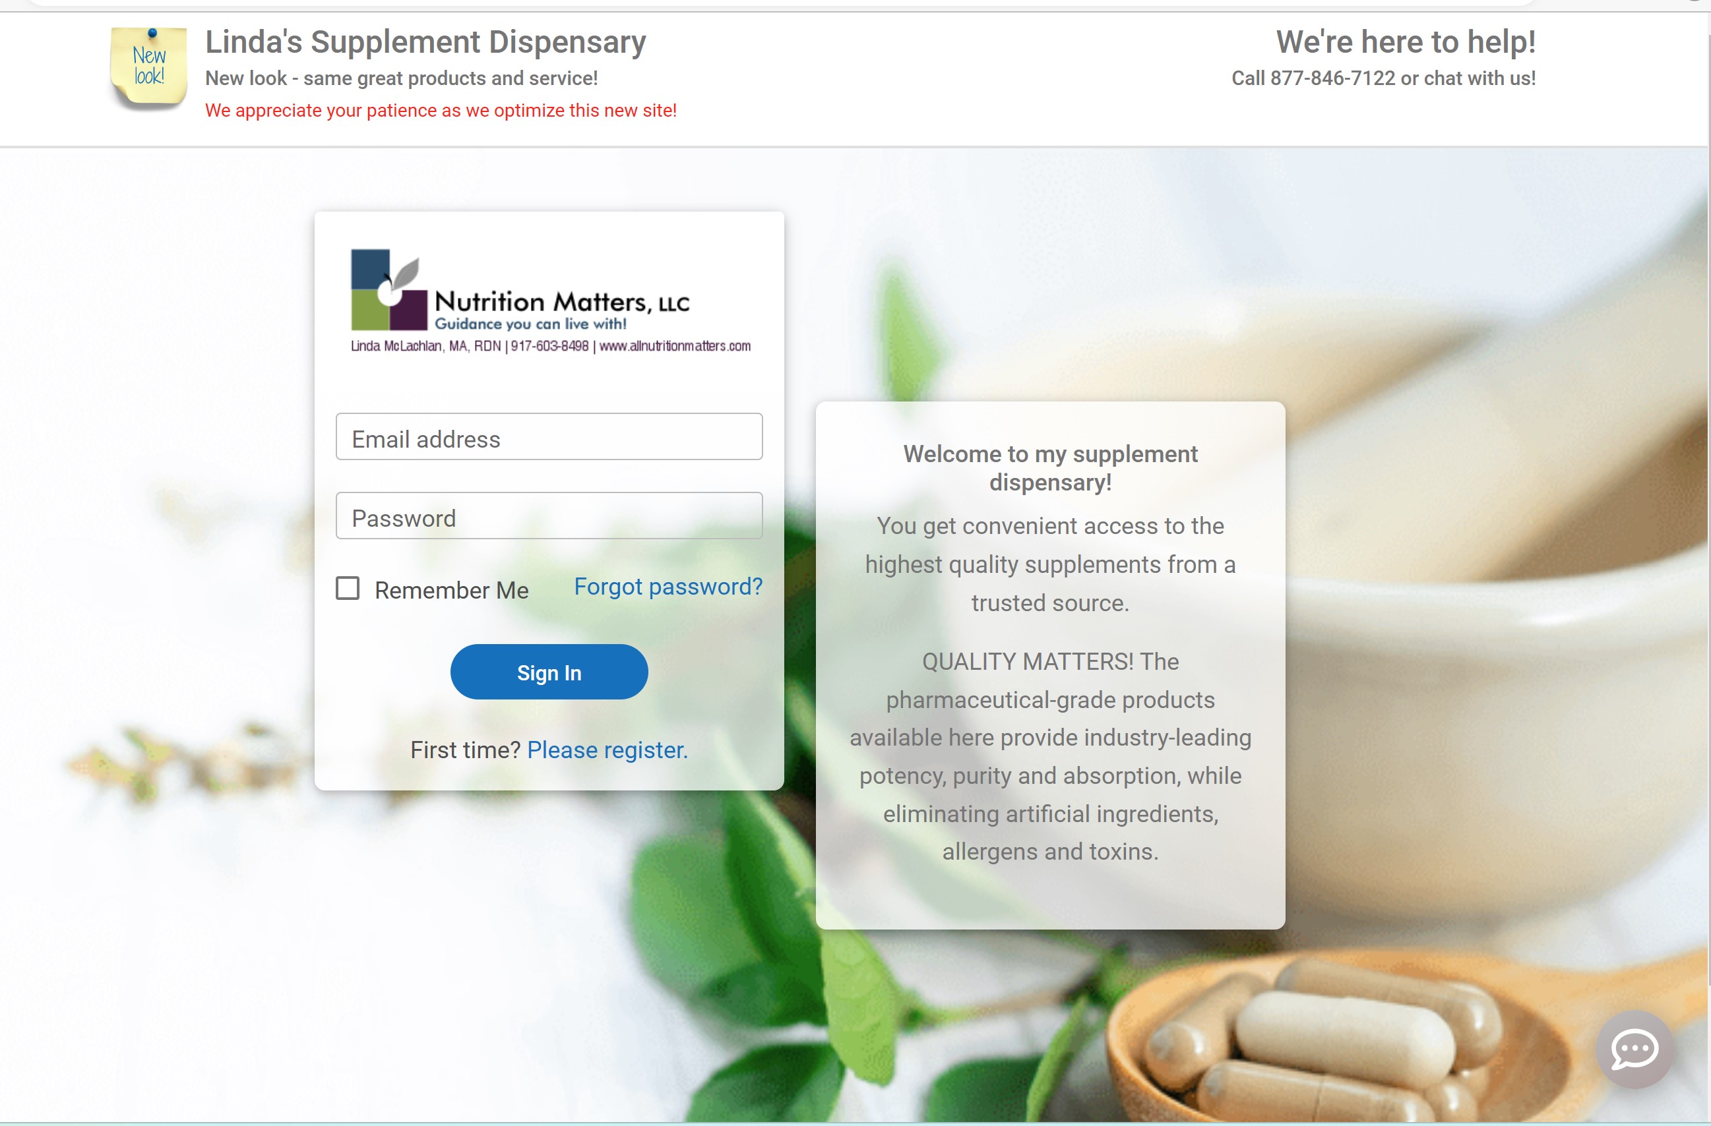
Task: Follow the Please register link
Action: (607, 750)
